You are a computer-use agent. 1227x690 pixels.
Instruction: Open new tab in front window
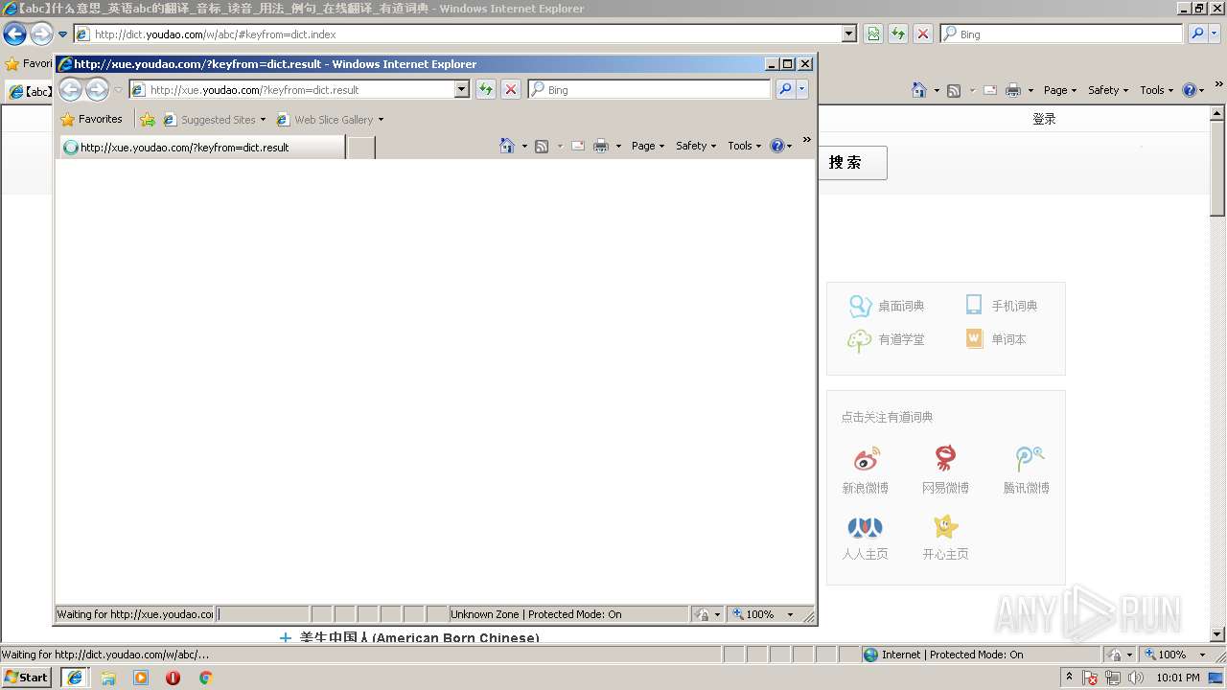(x=360, y=147)
